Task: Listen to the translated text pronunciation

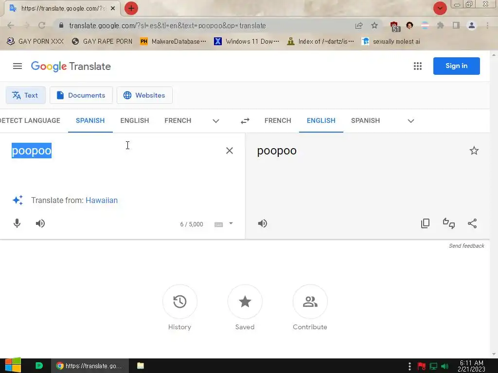Action: pos(263,223)
